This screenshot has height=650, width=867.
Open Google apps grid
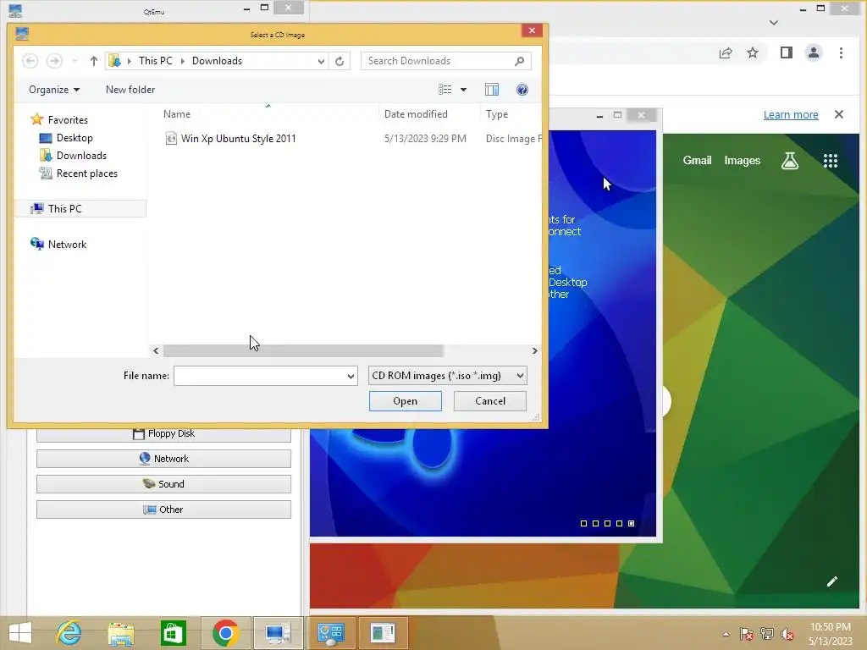(831, 161)
